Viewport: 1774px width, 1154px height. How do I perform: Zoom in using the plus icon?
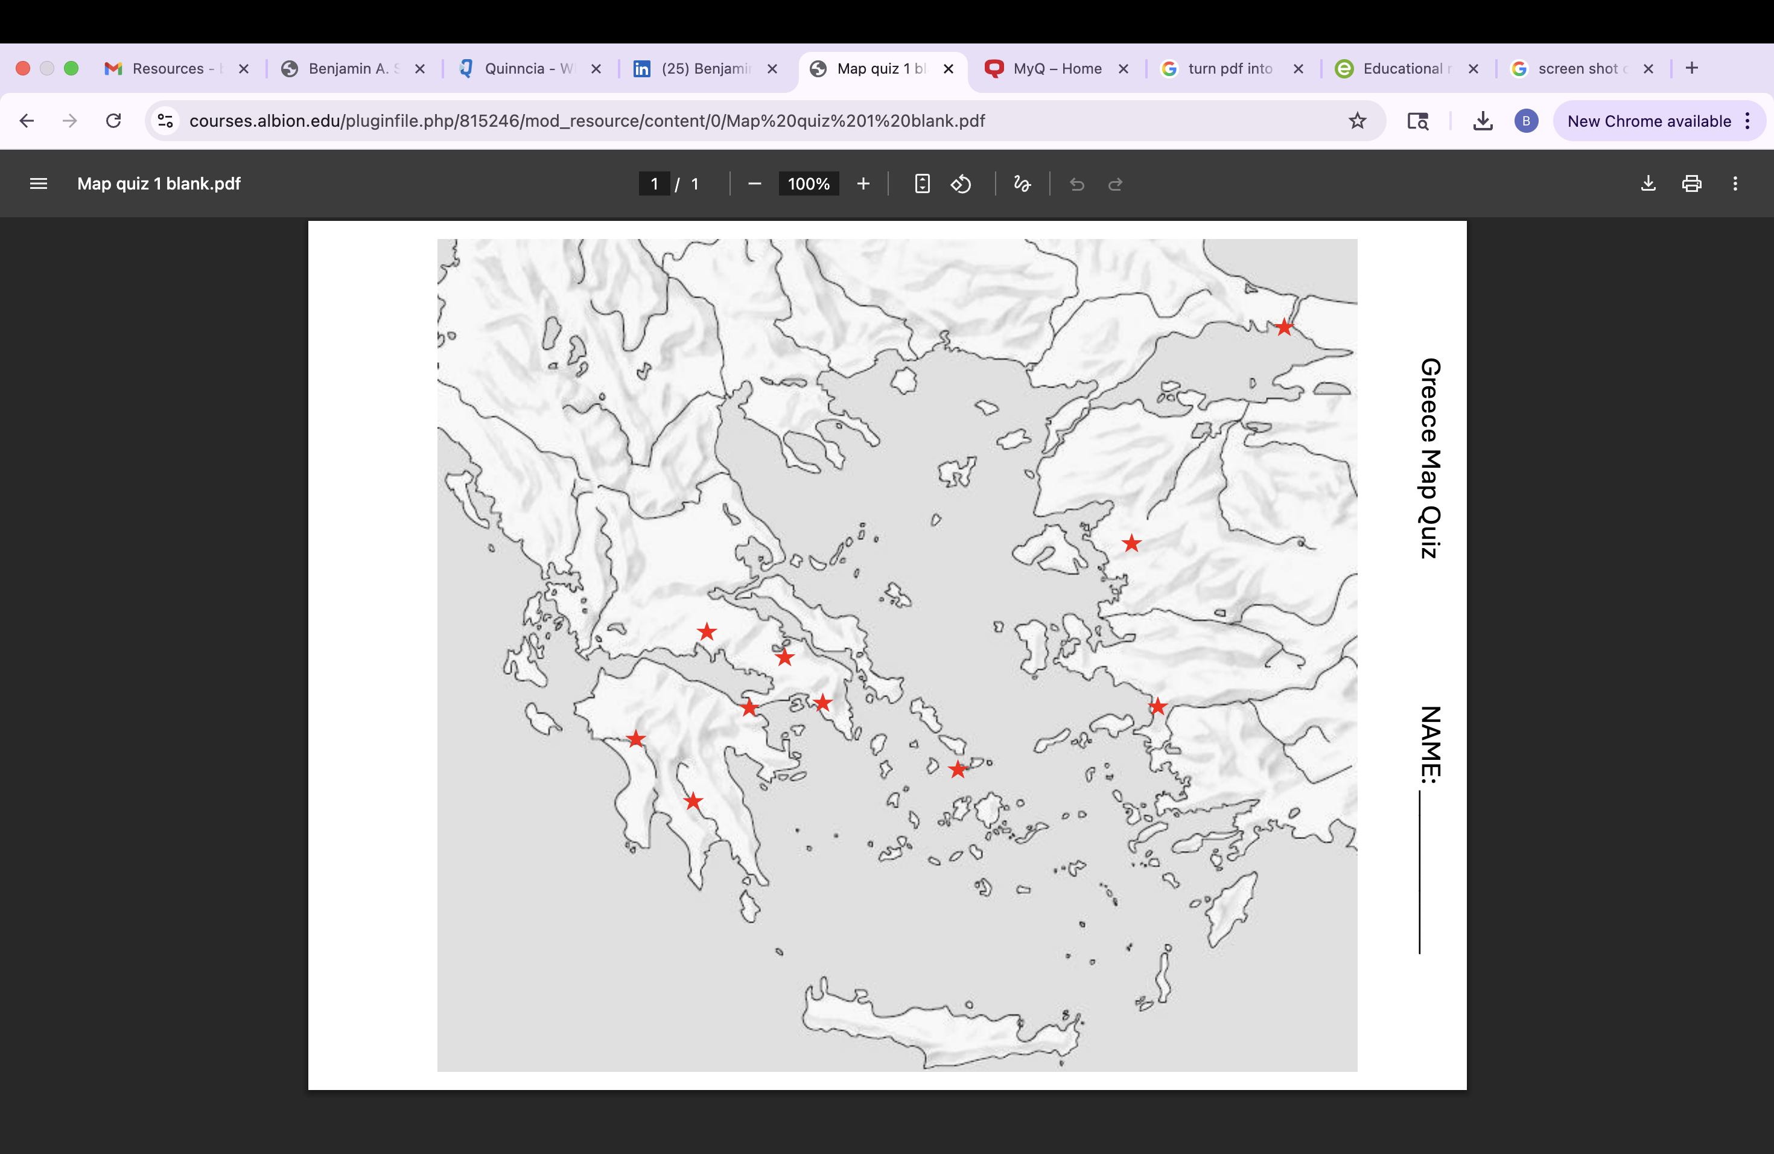click(863, 183)
